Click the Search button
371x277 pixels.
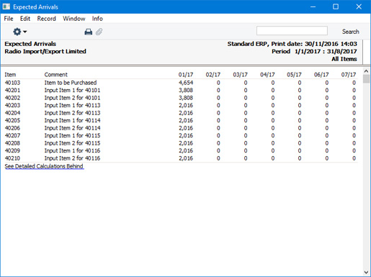[351, 32]
